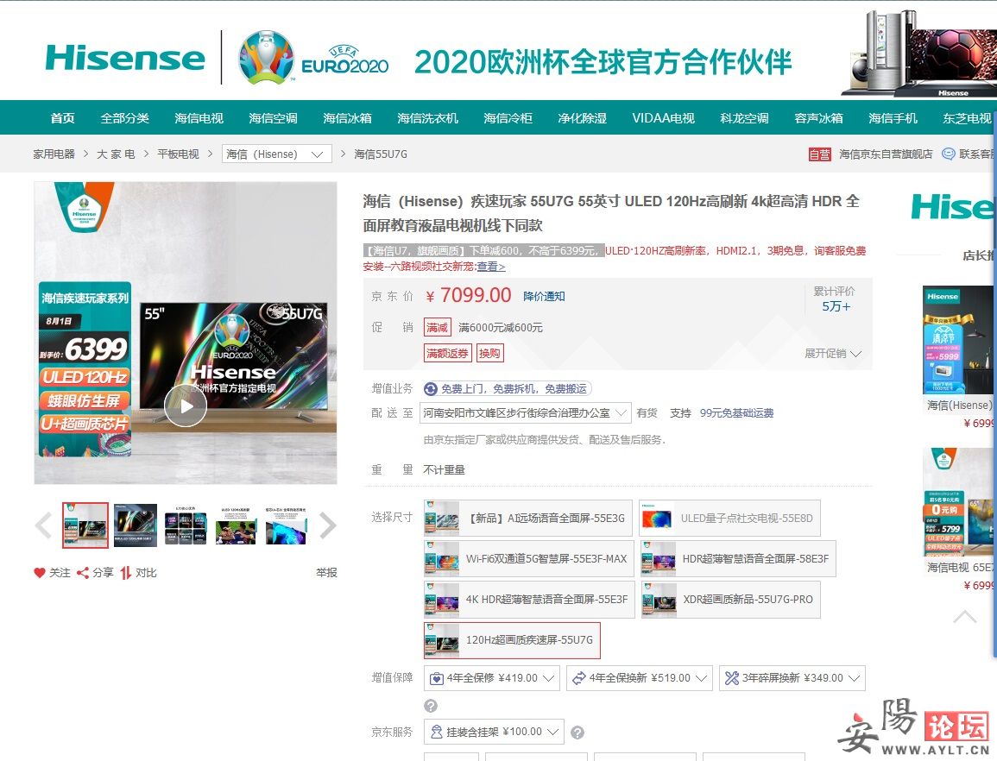Click 免费上门, 免费拆机, 免费搬运 service link
The height and width of the screenshot is (761, 997).
tap(507, 388)
